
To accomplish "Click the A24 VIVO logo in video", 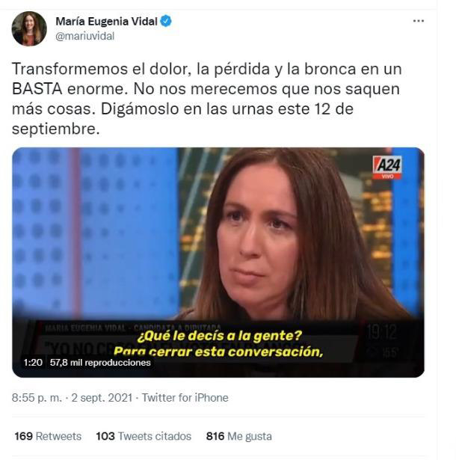I will pos(387,168).
